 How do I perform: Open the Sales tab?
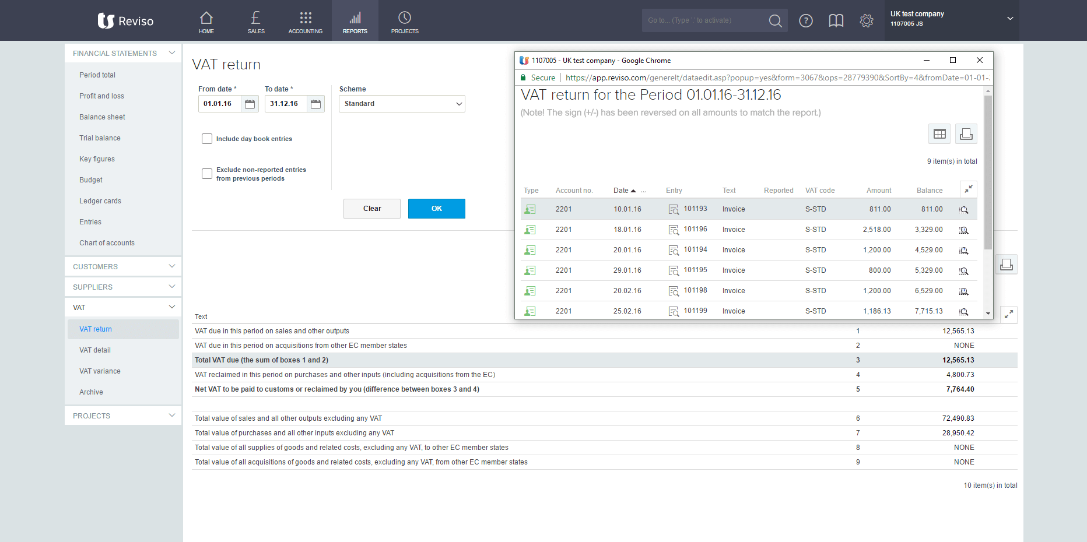pos(256,22)
